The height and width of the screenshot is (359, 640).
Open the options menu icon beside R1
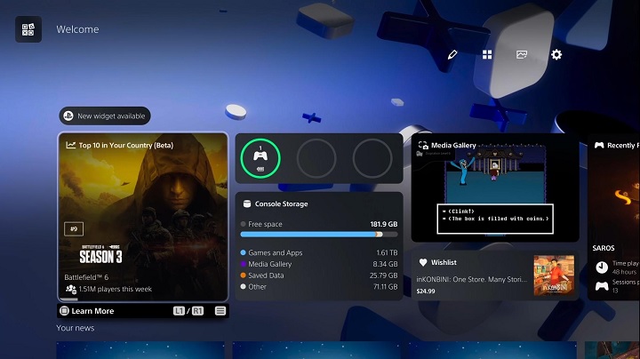pos(220,311)
